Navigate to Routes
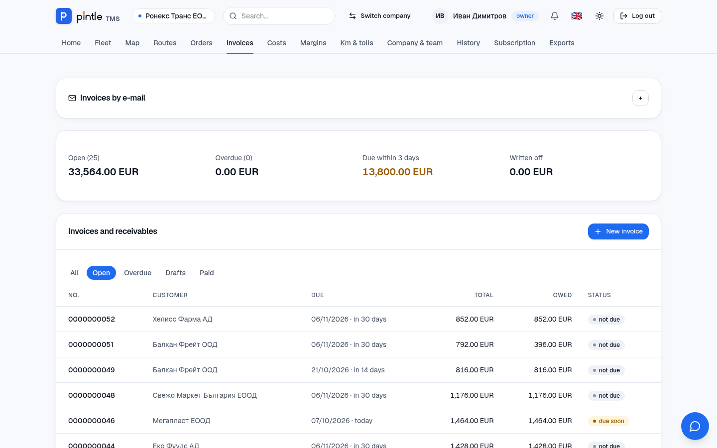Viewport: 717px width, 448px height. pos(165,43)
